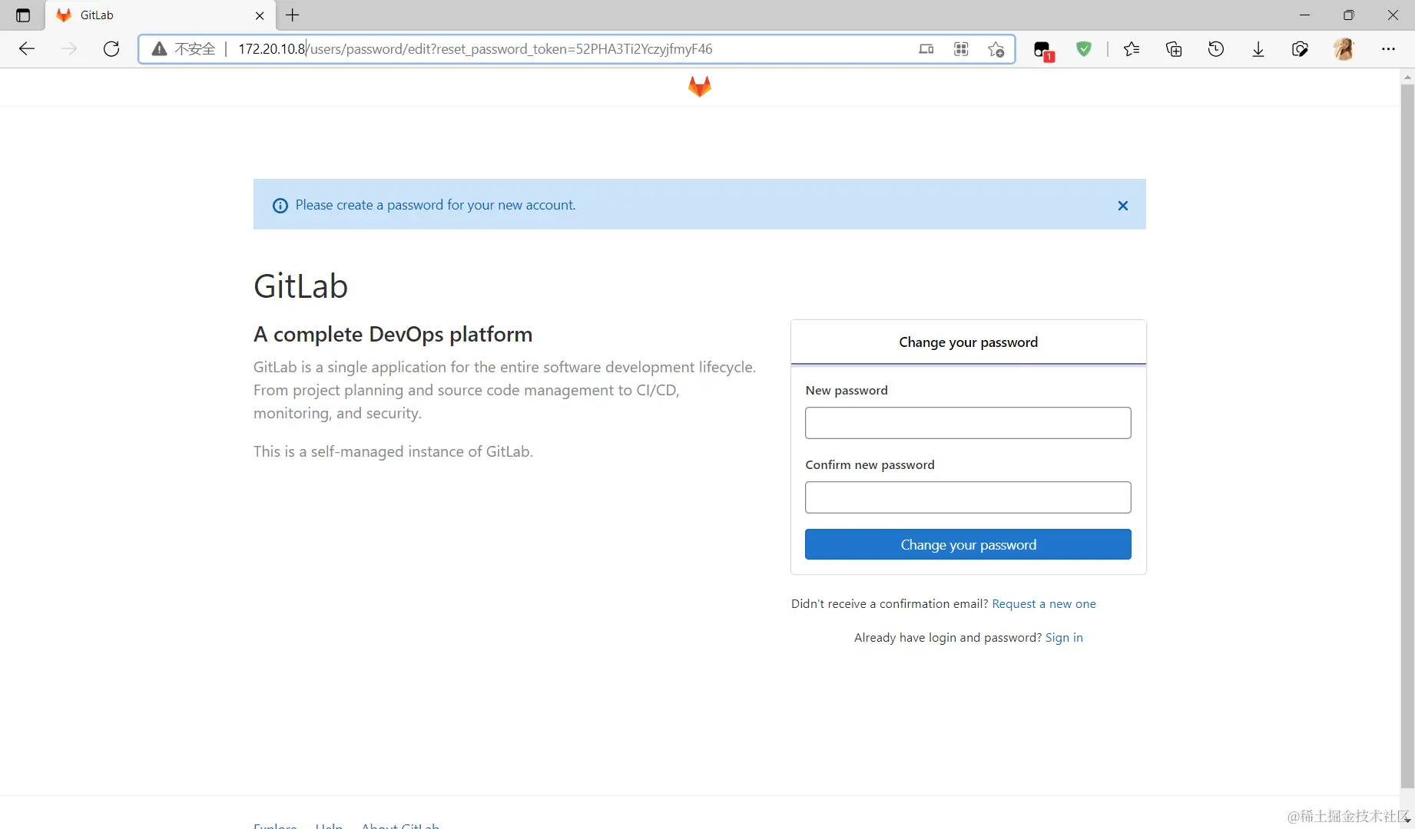
Task: Restore down the browser window
Action: [1348, 15]
